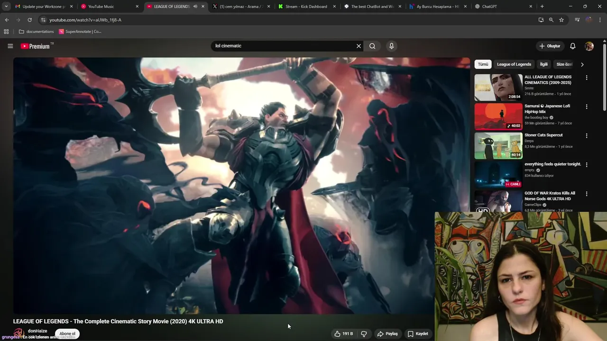Screen dimensions: 607x341
Task: Open Chrome three-dot menu
Action: click(x=600, y=20)
